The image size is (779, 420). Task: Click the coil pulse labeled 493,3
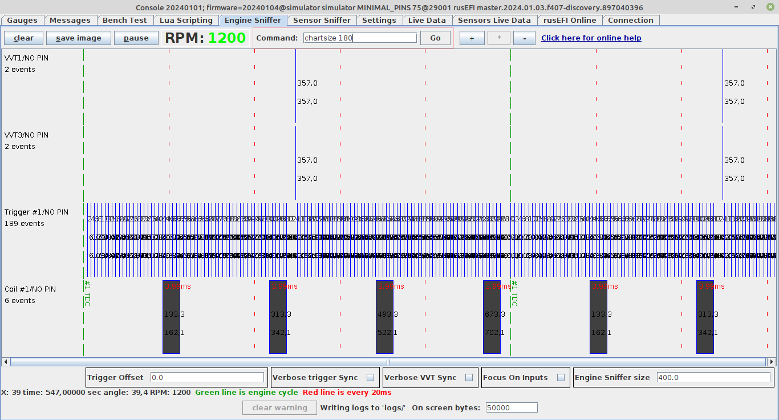tap(385, 317)
